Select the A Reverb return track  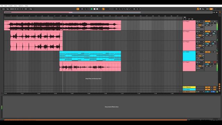point(189,87)
